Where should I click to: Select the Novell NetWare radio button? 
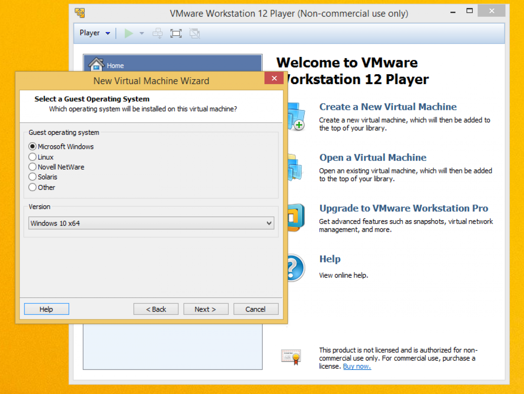click(33, 167)
